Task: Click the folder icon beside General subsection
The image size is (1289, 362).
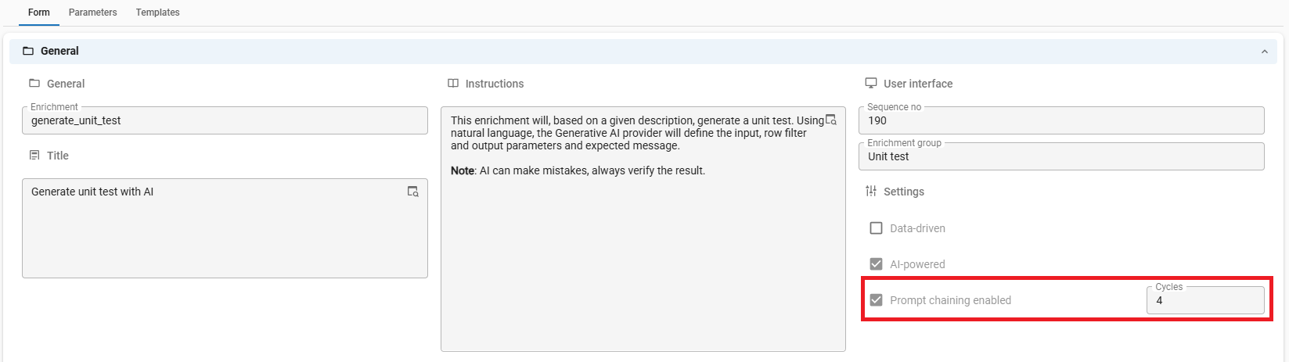Action: [x=34, y=83]
